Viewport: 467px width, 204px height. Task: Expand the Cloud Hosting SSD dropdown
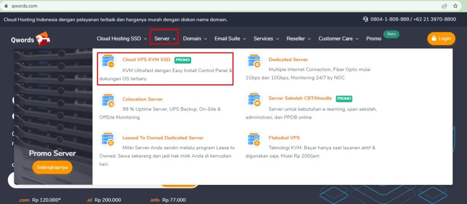coord(121,39)
